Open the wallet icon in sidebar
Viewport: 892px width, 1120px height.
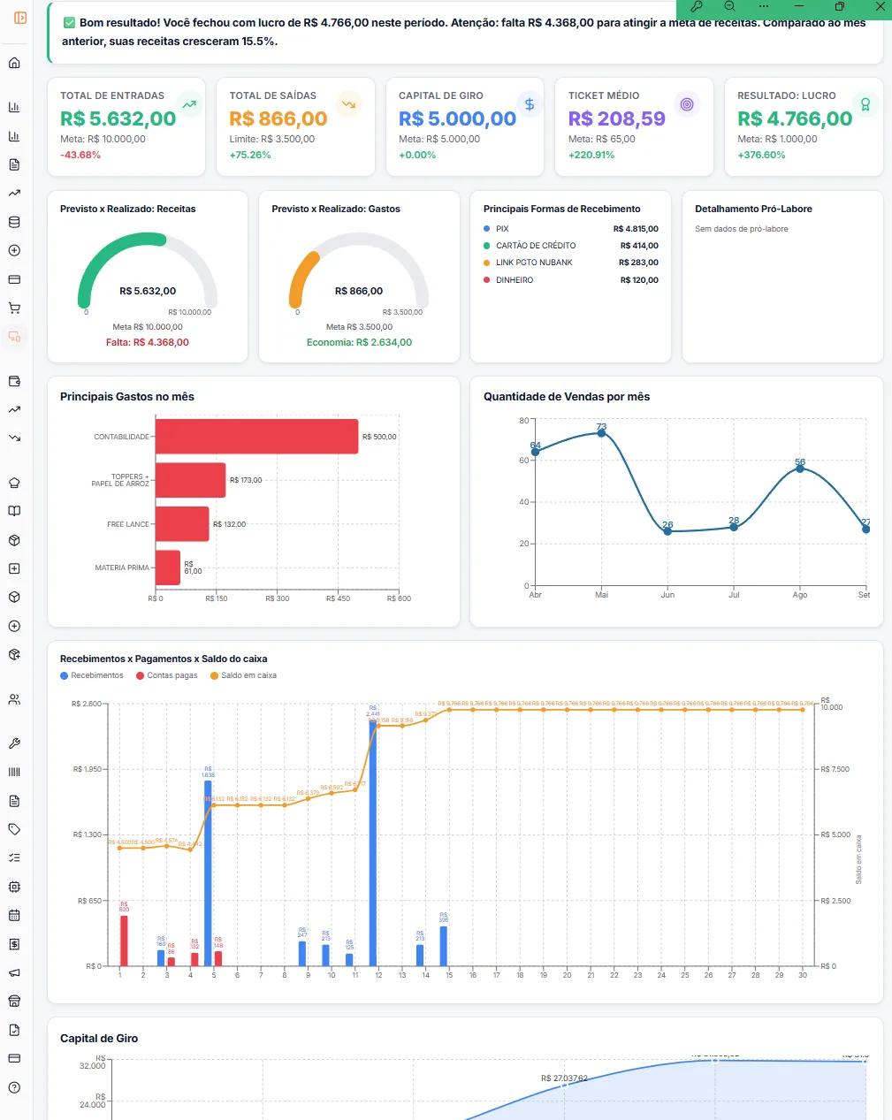tap(14, 381)
